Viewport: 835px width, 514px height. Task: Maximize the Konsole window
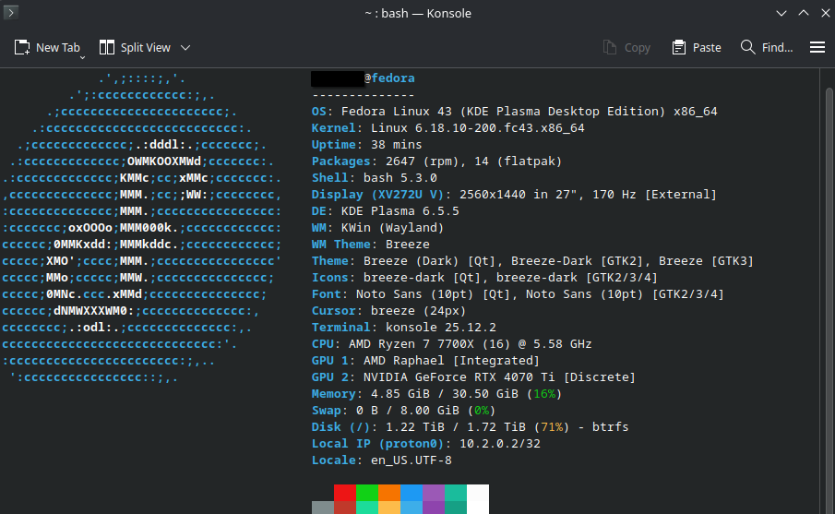[x=804, y=13]
